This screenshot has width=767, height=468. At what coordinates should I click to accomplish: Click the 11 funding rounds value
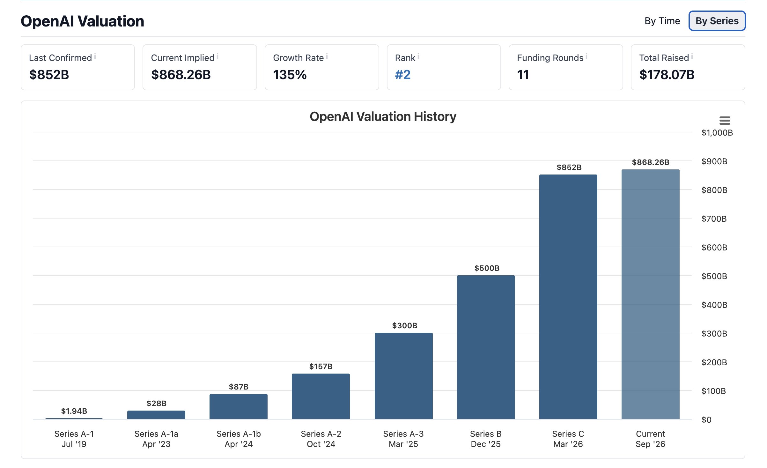tap(523, 75)
